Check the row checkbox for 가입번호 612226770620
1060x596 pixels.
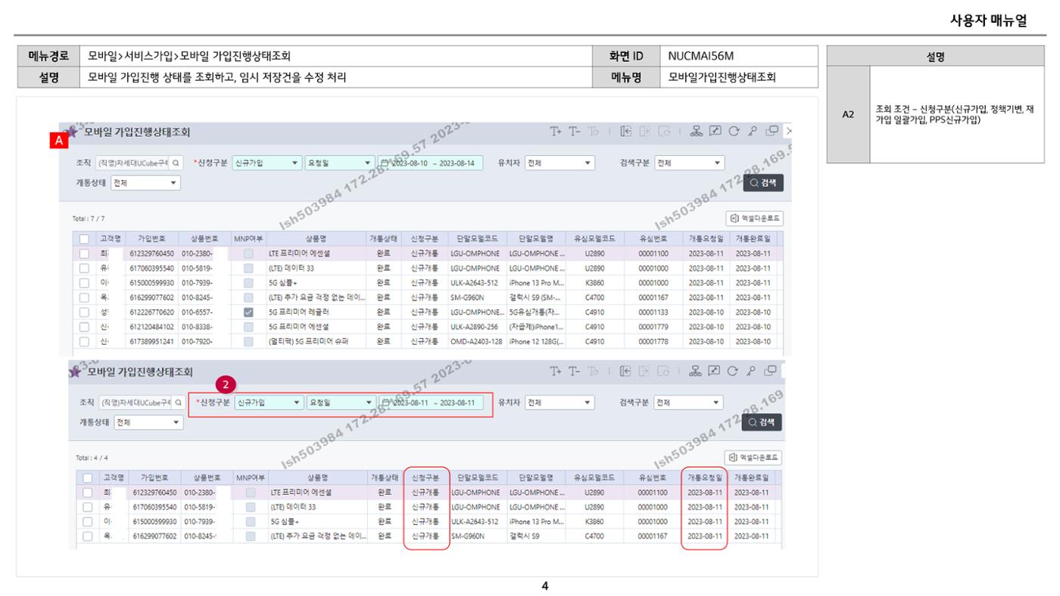coord(84,312)
